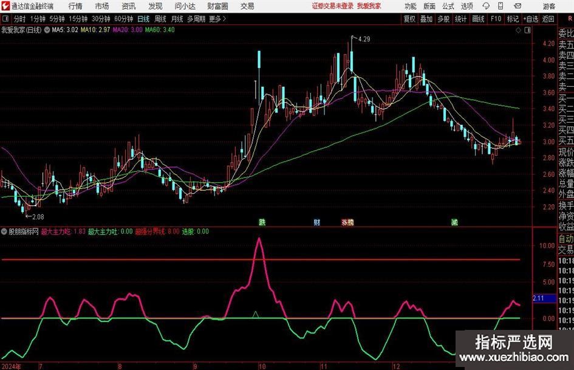Click the 复权 button
This screenshot has width=574, height=370.
[409, 19]
